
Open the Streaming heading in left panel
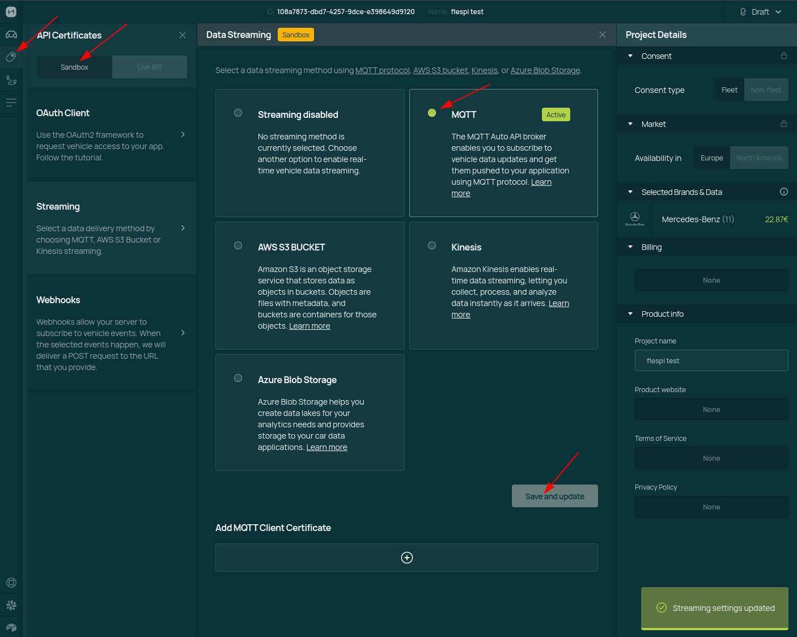[x=58, y=206]
